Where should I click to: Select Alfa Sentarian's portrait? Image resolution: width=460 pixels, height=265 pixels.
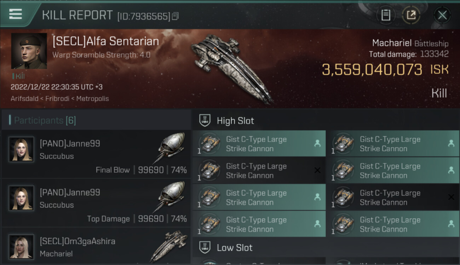click(29, 51)
